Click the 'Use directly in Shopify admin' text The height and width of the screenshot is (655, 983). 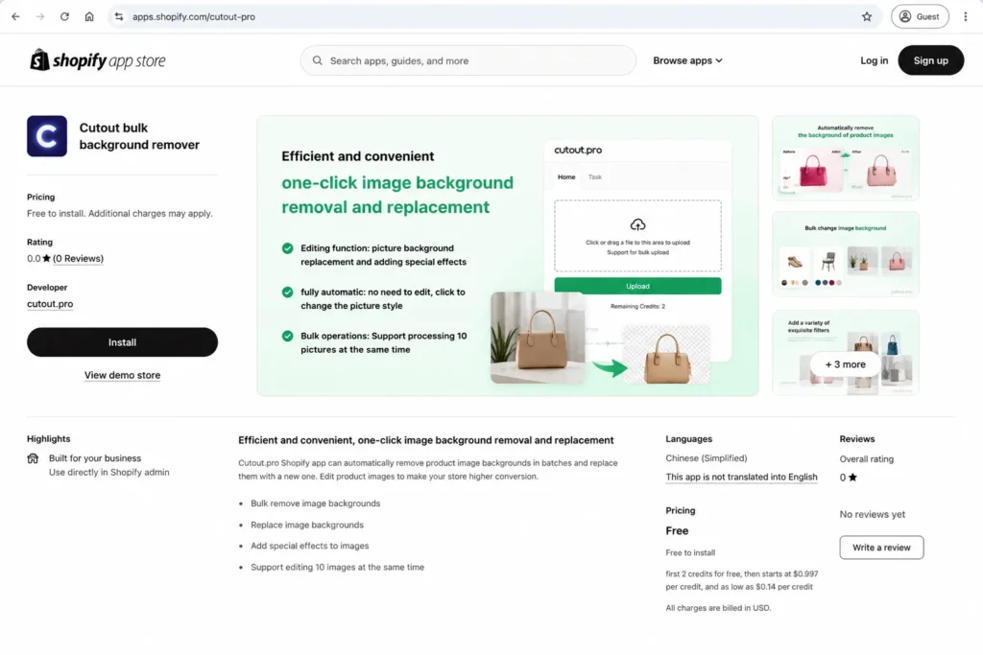pyautogui.click(x=109, y=472)
